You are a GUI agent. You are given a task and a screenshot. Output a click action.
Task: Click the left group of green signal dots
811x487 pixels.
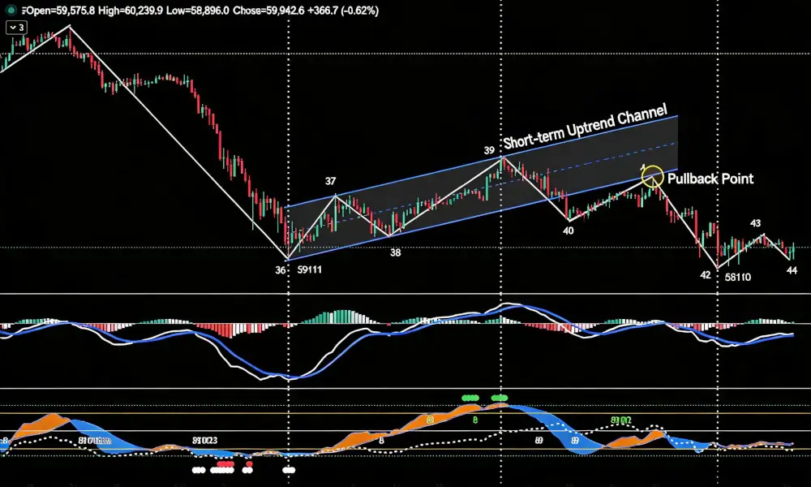[470, 398]
